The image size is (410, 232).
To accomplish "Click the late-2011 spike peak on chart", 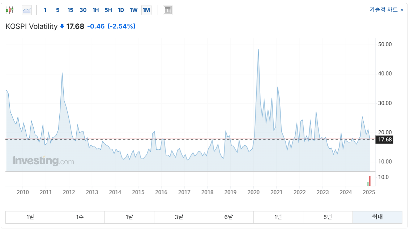I will (62, 73).
